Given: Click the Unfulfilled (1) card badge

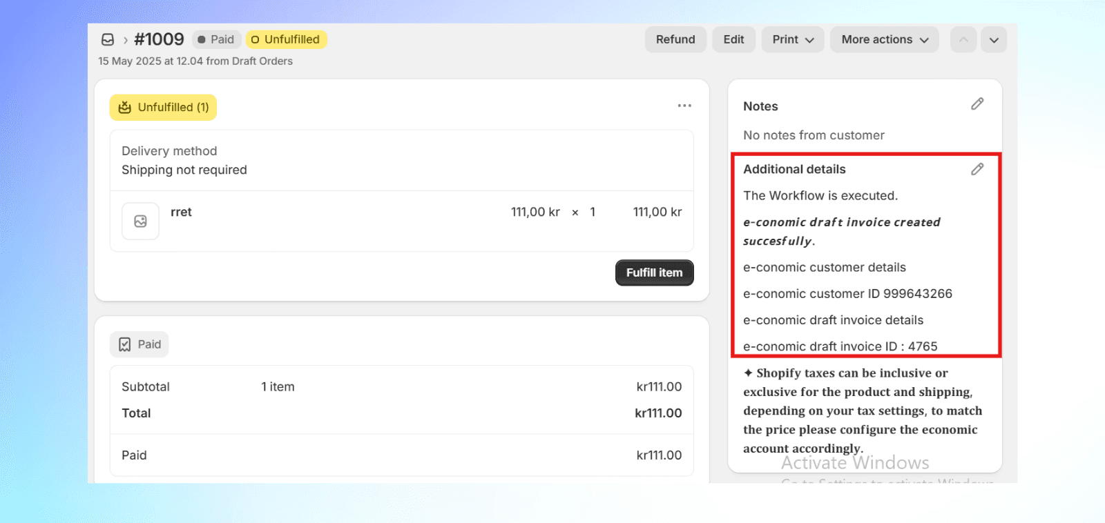Looking at the screenshot, I should coord(163,107).
